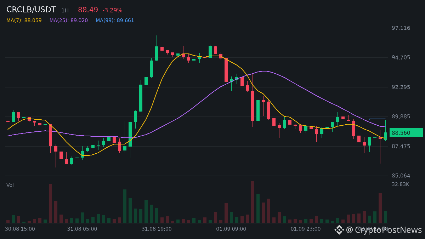The width and height of the screenshot is (425, 239).
Task: Click the 32.83K volume scale label
Action: click(401, 184)
